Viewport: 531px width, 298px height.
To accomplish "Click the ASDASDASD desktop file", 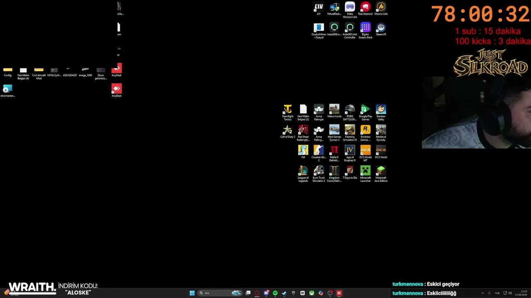I will (x=70, y=72).
